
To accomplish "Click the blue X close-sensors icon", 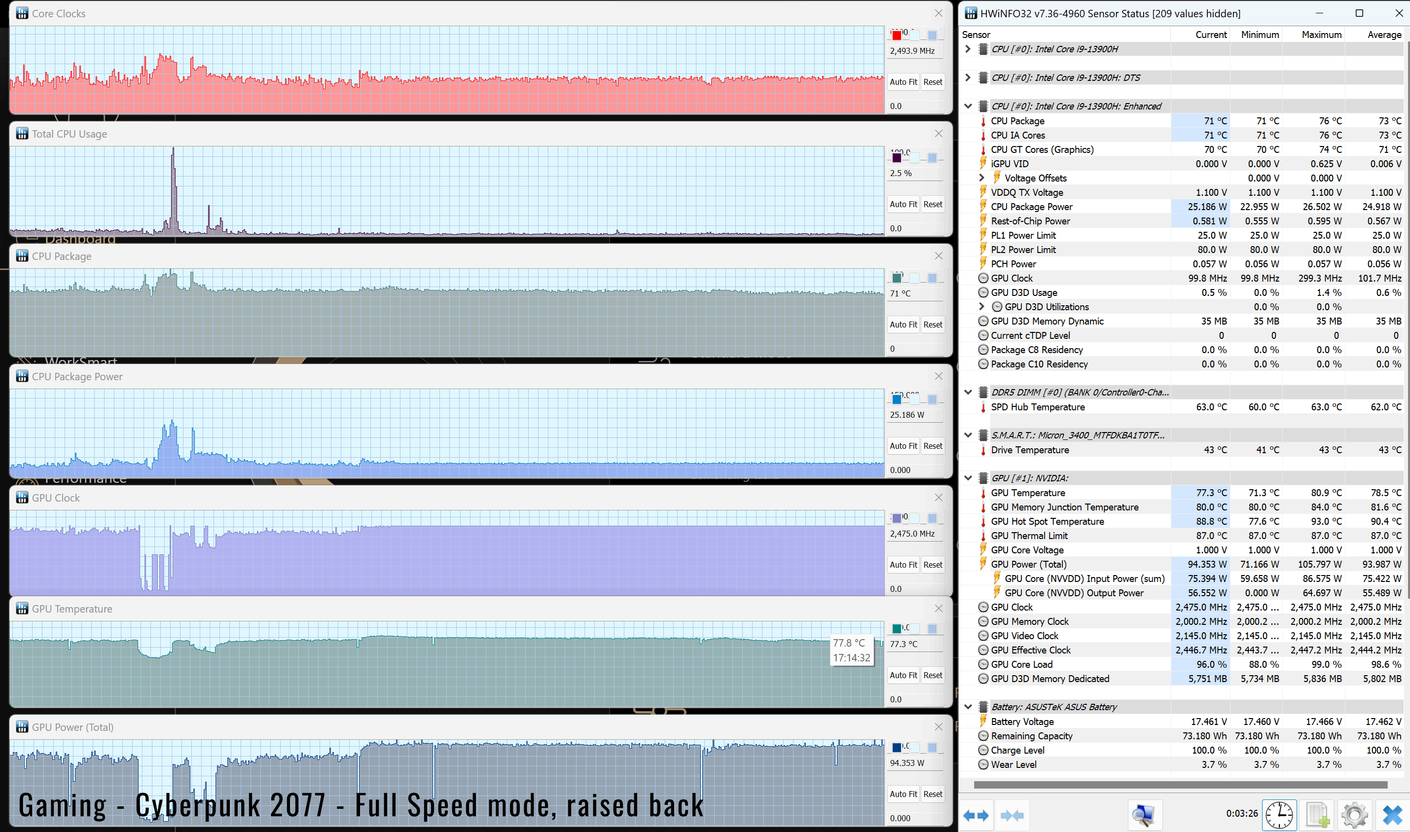I will click(1391, 815).
